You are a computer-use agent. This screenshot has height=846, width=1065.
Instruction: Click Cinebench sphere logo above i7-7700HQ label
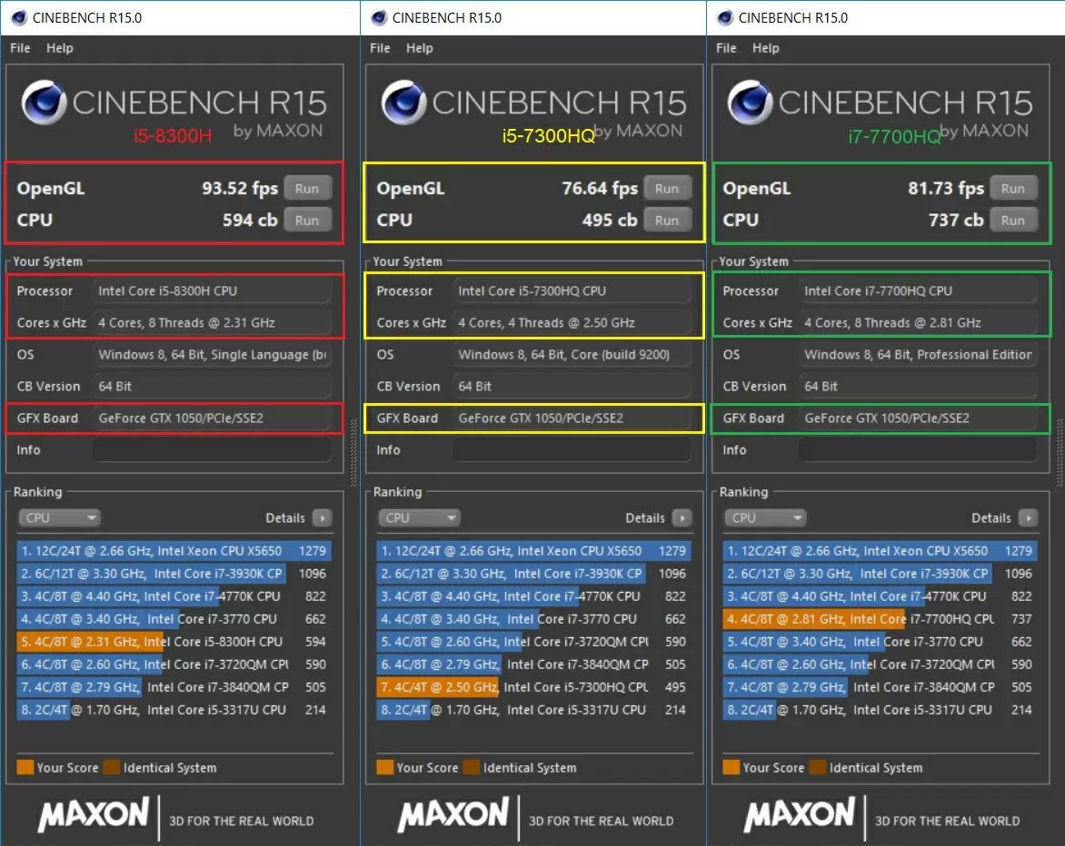(x=750, y=103)
